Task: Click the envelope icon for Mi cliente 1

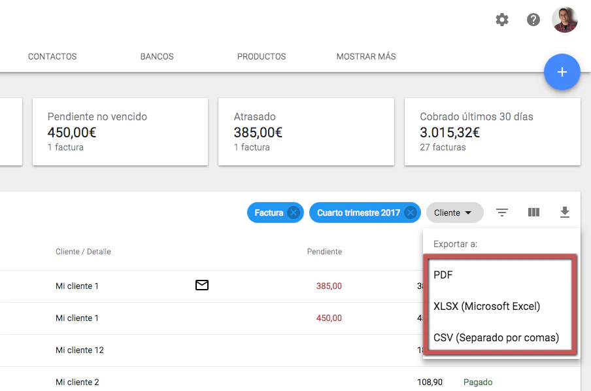Action: (202, 285)
